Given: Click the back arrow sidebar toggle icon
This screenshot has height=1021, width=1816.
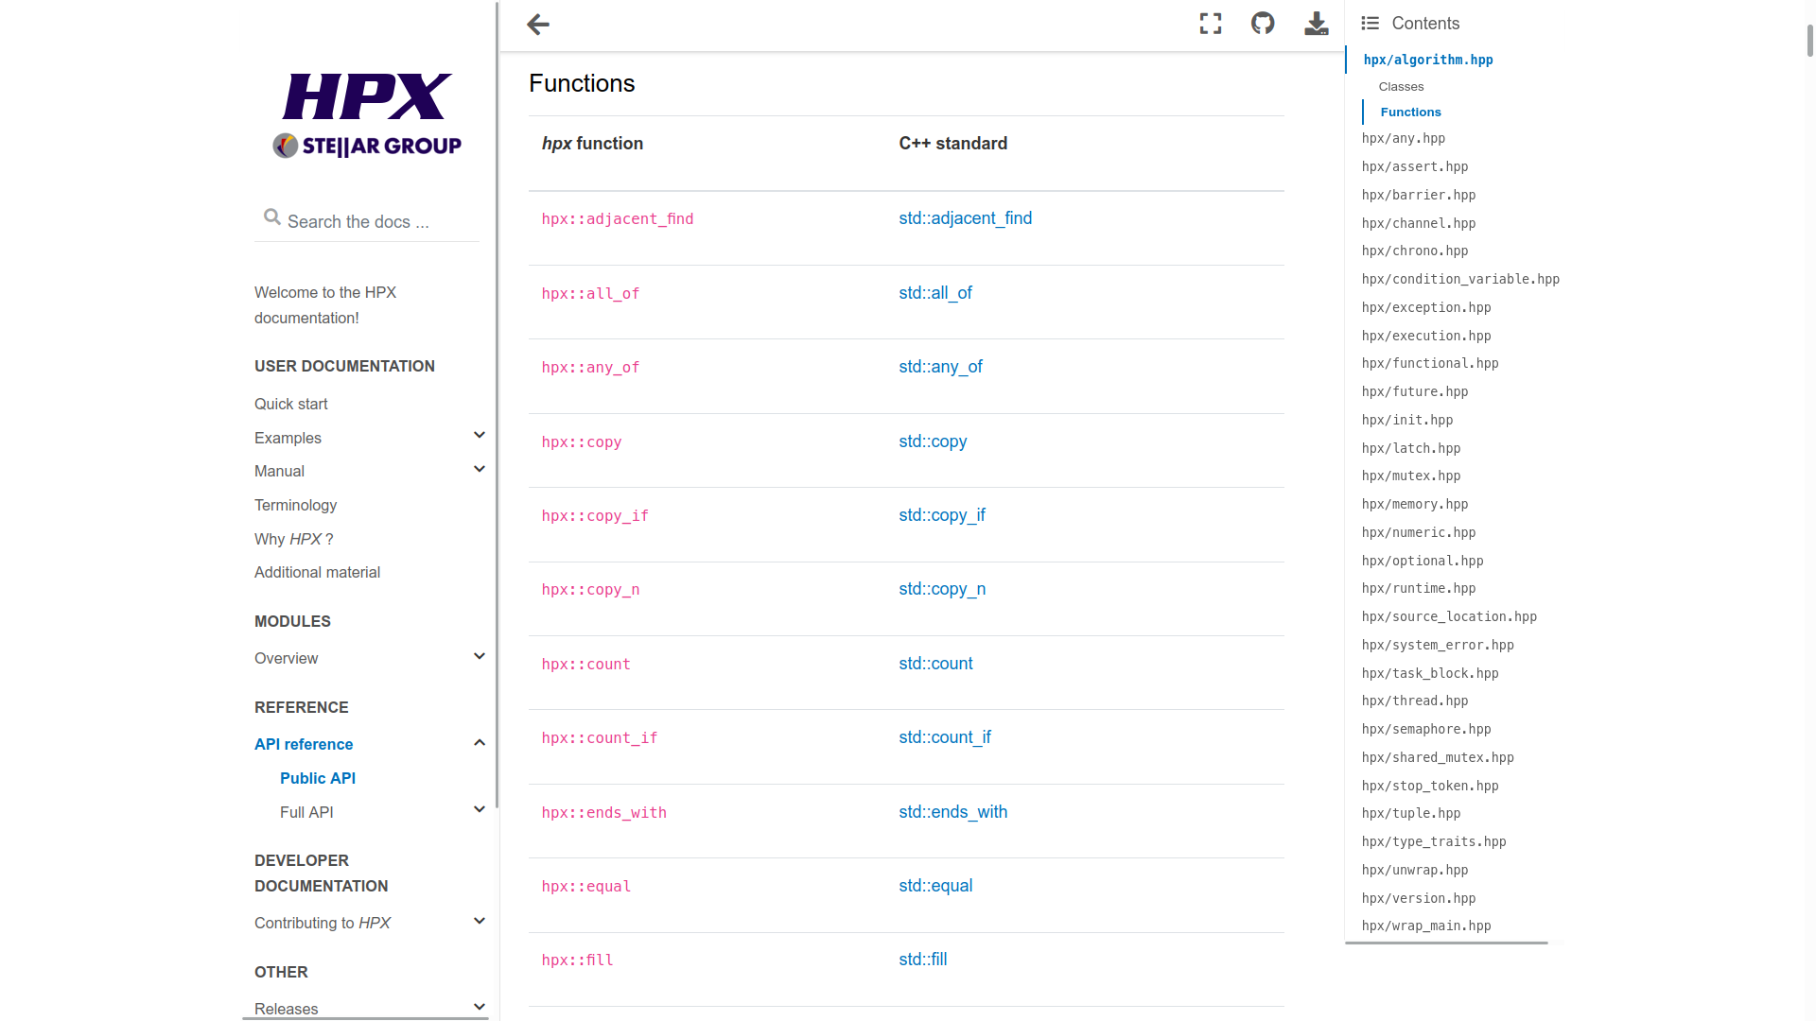Looking at the screenshot, I should 537,25.
